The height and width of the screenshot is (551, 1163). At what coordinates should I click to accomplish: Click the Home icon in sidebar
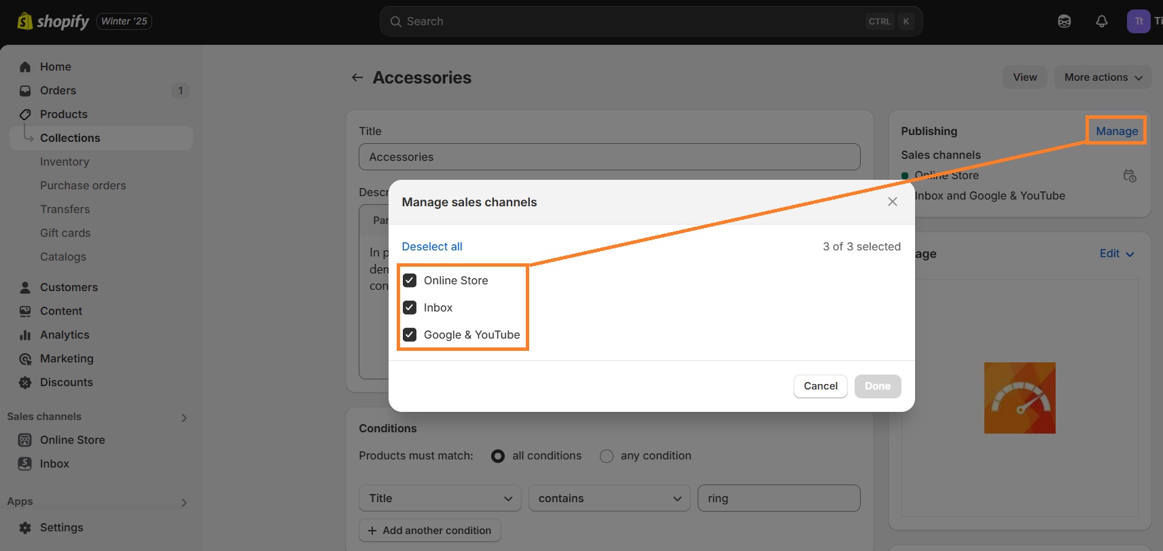click(25, 66)
